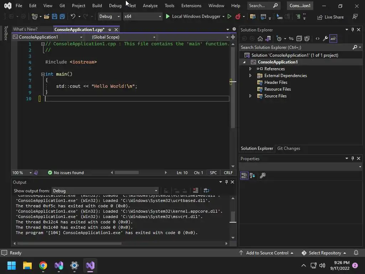Click Sync with Active Document arrows icon
This screenshot has height=274, width=365.
pos(291,39)
